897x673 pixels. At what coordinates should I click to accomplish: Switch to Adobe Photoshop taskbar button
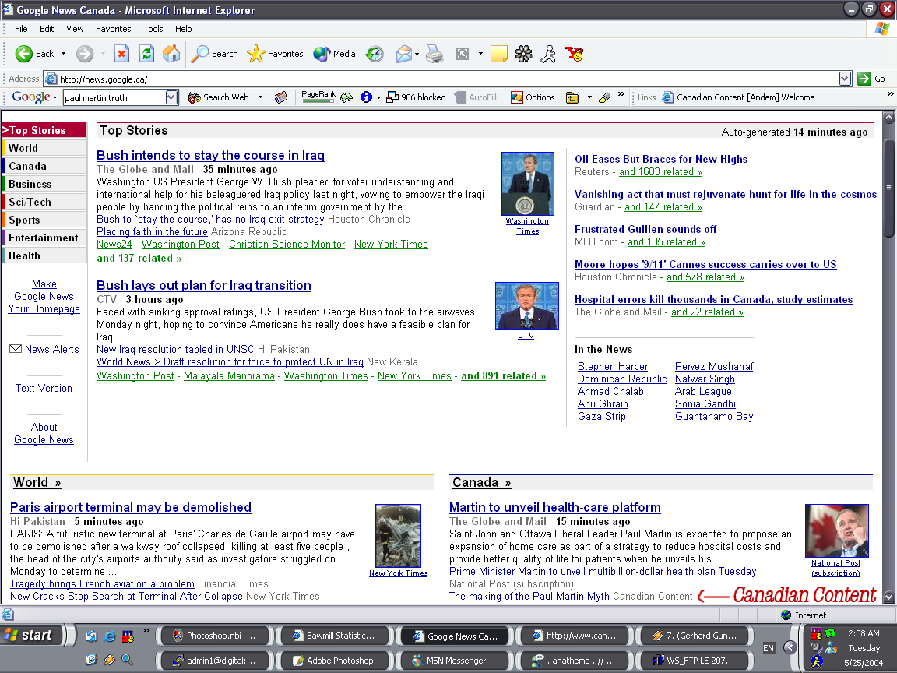336,661
